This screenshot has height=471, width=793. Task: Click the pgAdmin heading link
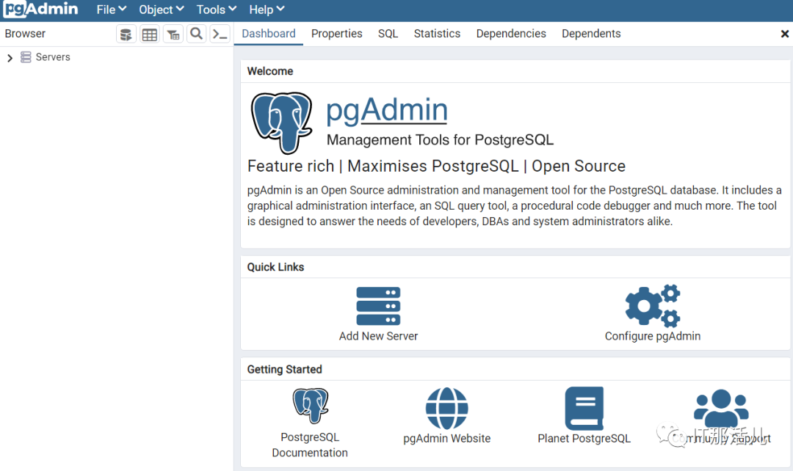tap(386, 110)
